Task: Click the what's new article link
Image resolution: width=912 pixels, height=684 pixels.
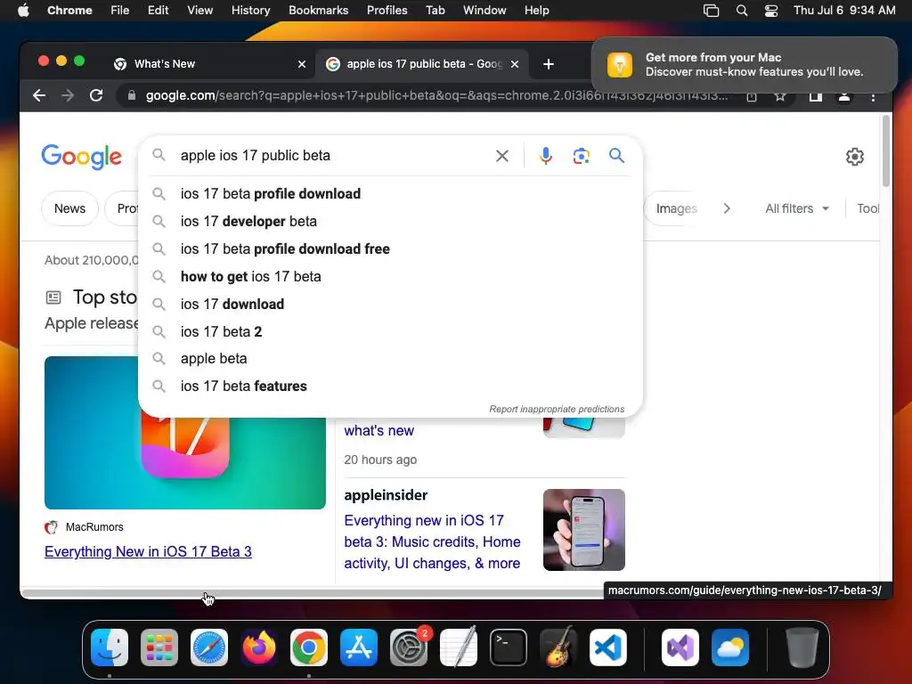Action: click(x=379, y=430)
